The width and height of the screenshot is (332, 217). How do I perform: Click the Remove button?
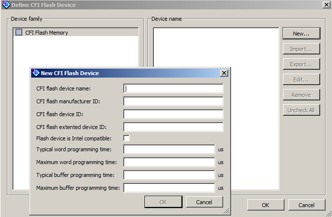[x=301, y=95]
